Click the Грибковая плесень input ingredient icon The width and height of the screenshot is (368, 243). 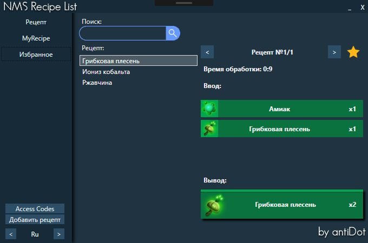point(209,129)
